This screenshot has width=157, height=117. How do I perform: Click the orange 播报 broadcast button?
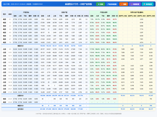pos(124,4)
